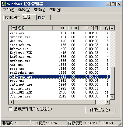This screenshot has width=123, height=127.
Task: Switch to the 应用程序 tab
Action: point(12,18)
